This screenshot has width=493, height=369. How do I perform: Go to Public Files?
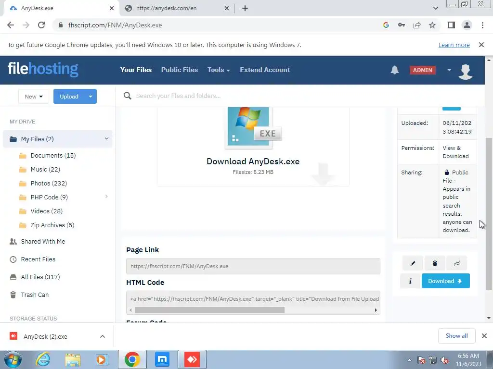pyautogui.click(x=180, y=70)
